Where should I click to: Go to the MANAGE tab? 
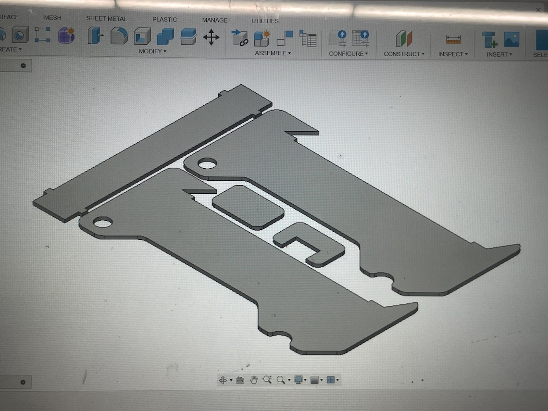tap(214, 20)
